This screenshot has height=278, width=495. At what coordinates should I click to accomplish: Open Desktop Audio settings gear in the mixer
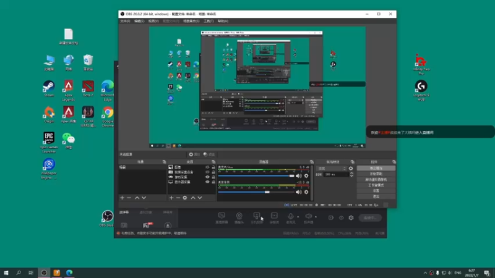306,192
